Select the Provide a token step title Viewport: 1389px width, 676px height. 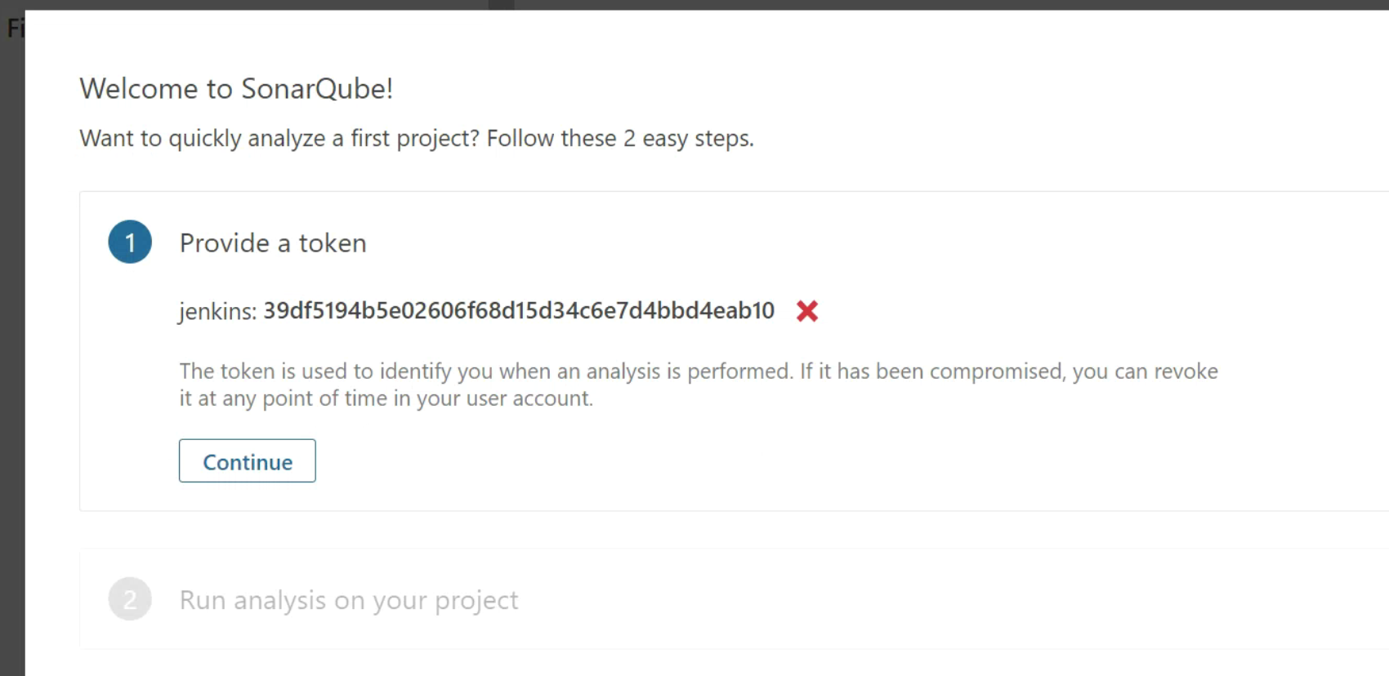pos(273,243)
